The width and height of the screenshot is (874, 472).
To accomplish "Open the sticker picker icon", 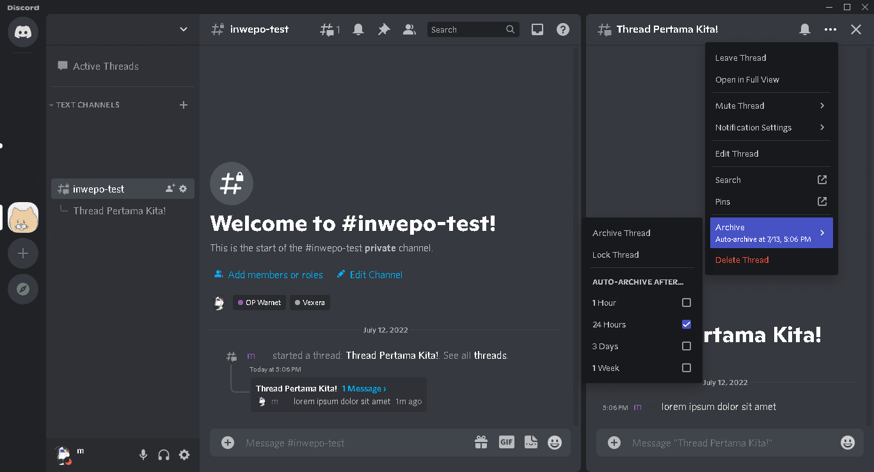I will pos(530,442).
